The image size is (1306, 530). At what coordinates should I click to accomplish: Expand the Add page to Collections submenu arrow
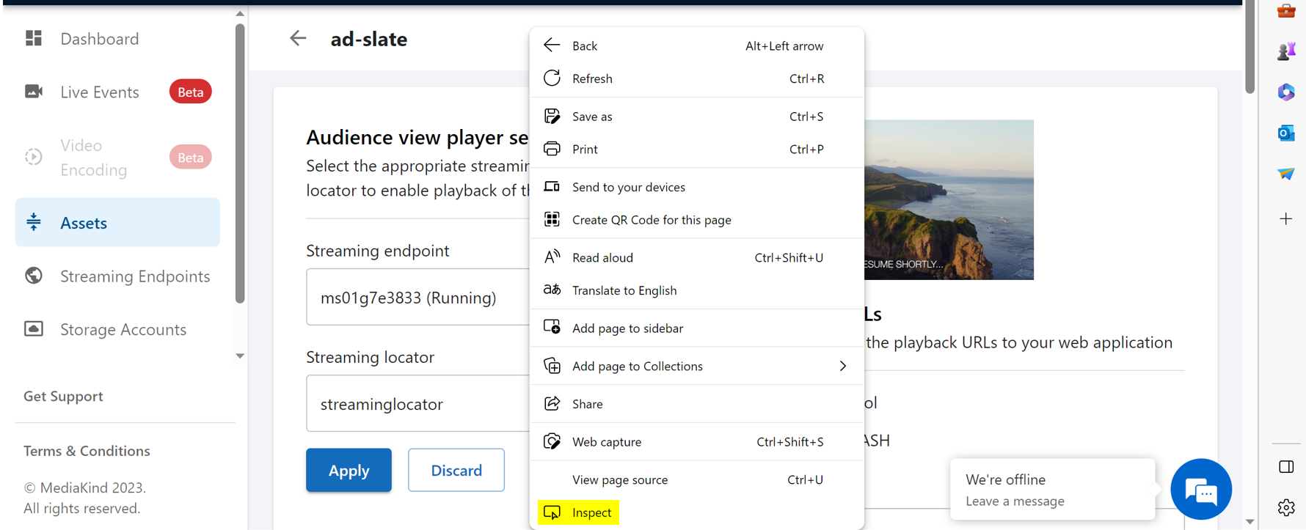(842, 366)
